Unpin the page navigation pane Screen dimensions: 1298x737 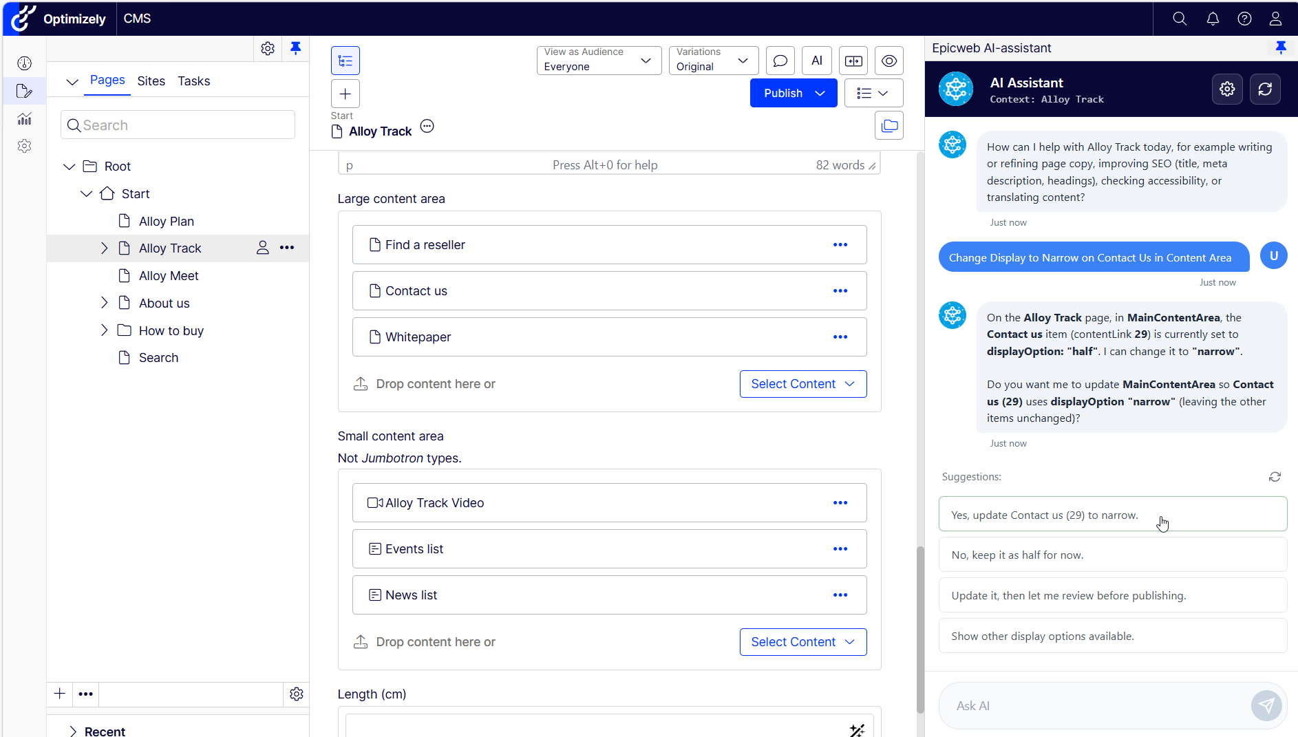coord(296,48)
